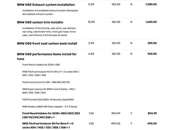The width and height of the screenshot is (174, 130).
Task: Select bold 'Front Mount Intakes for 2020+ G80 | G82 | G83' item
Action: click(51, 115)
